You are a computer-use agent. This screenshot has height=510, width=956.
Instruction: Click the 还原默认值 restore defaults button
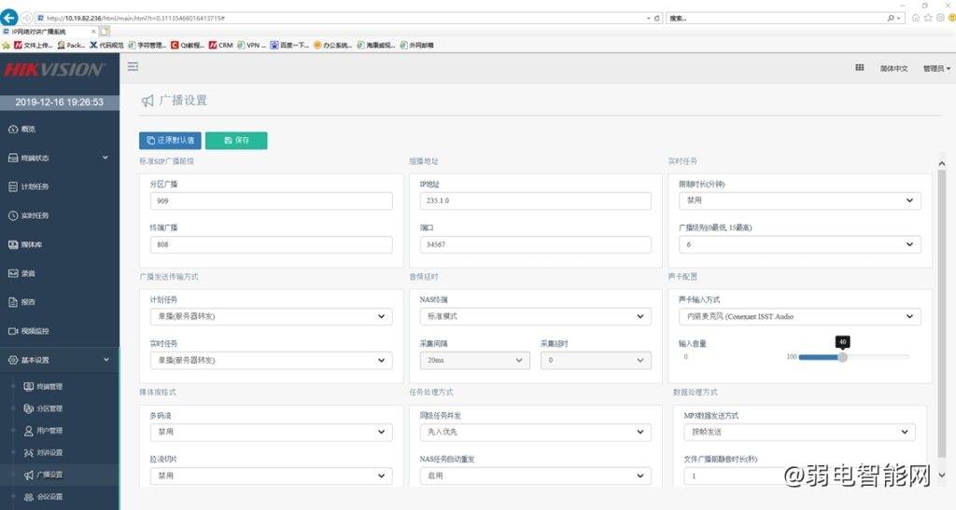[x=170, y=140]
